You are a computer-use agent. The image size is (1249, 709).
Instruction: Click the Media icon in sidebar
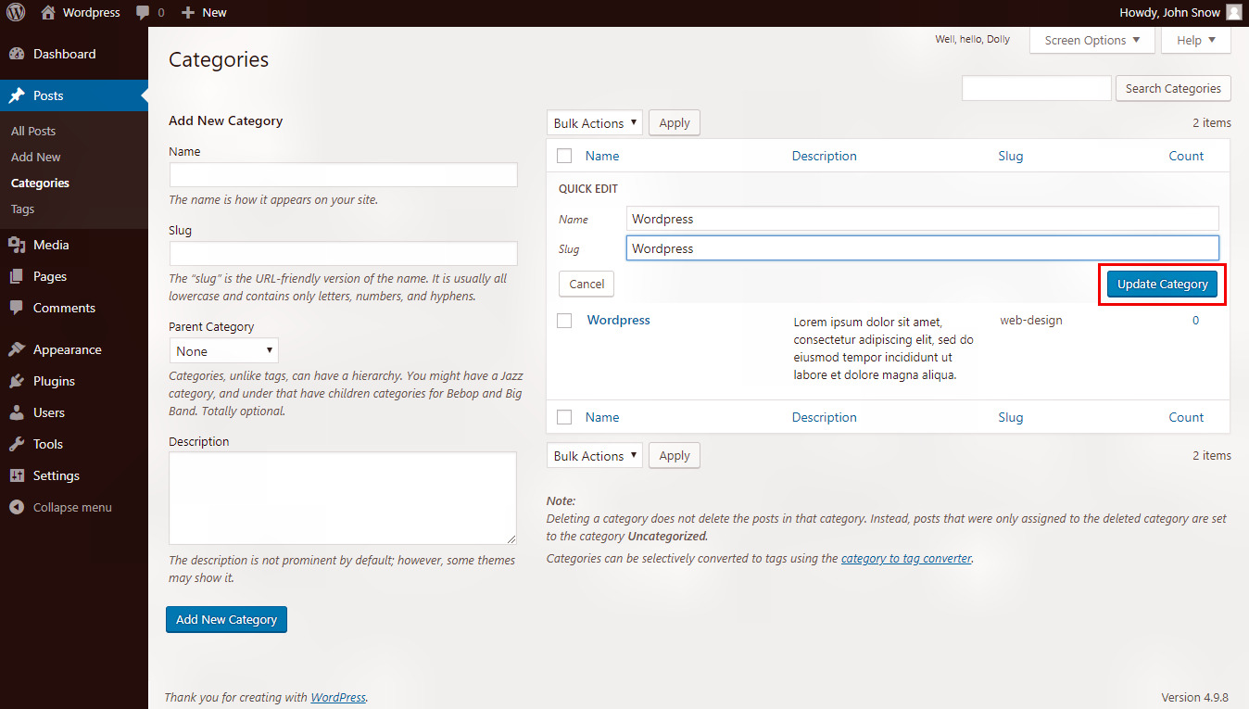(x=17, y=245)
